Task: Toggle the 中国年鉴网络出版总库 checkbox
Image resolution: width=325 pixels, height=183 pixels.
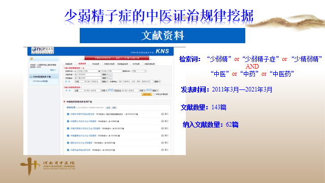Action: tap(68, 150)
